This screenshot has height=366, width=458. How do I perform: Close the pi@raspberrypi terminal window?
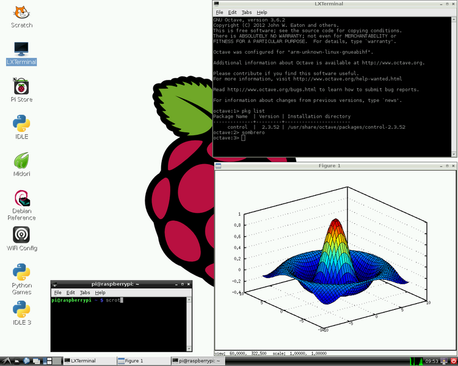[189, 284]
